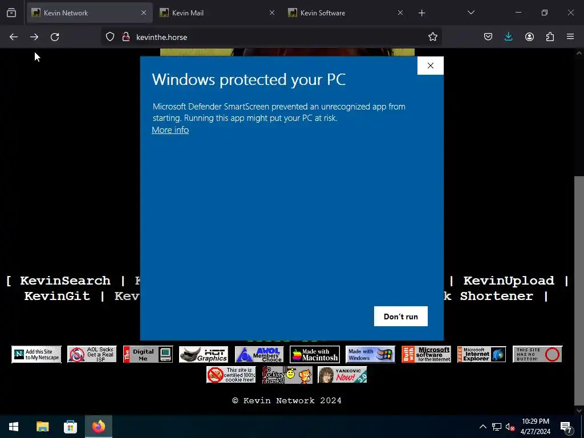Click the Microsoft Internet Explorer badge
The width and height of the screenshot is (584, 438).
click(x=481, y=354)
